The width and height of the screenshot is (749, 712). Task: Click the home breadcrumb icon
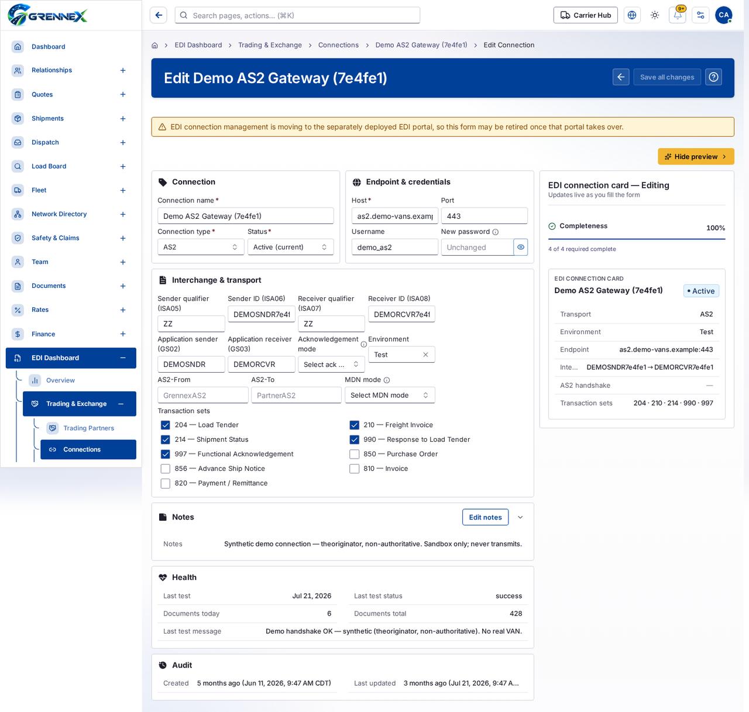coord(154,45)
